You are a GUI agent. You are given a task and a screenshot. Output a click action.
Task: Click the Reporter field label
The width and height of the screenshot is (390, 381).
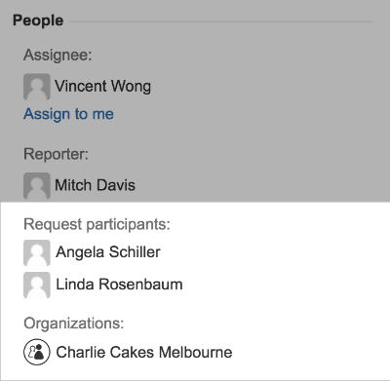coord(56,154)
